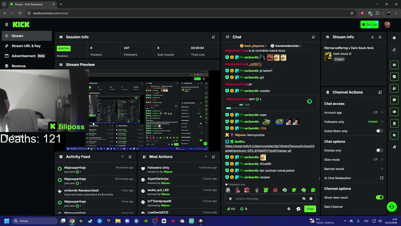The height and width of the screenshot is (226, 401).
Task: Edit stream info with the pencil icon
Action: 372,37
